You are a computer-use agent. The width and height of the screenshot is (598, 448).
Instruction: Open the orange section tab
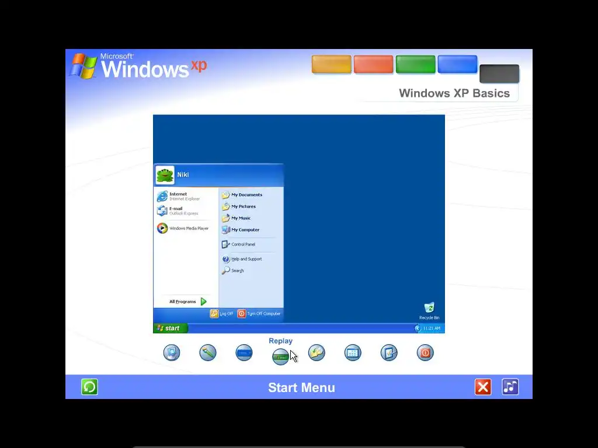point(332,64)
